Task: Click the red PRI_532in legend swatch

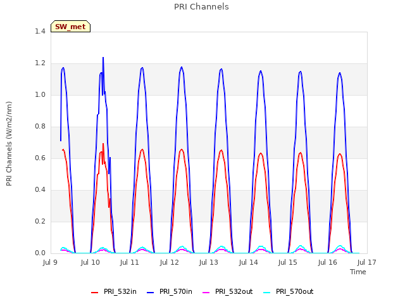Action: pos(95,293)
